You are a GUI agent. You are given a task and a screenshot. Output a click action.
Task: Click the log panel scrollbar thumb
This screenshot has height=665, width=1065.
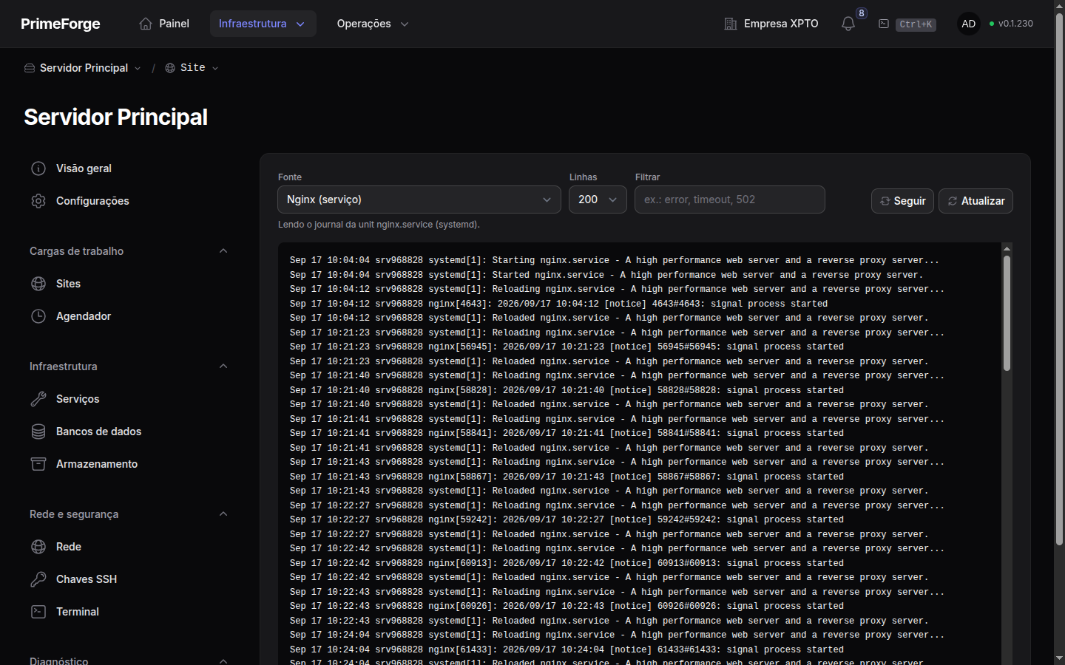click(x=1007, y=313)
